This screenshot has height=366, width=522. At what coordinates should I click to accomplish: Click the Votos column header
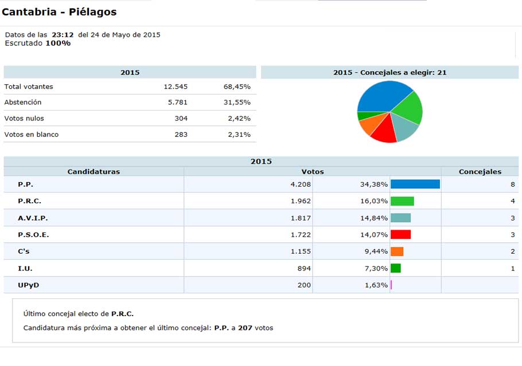[312, 171]
